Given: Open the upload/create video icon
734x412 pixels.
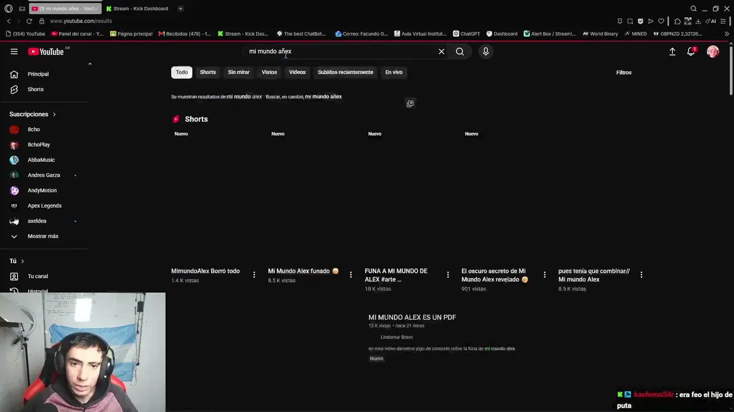Looking at the screenshot, I should [672, 51].
